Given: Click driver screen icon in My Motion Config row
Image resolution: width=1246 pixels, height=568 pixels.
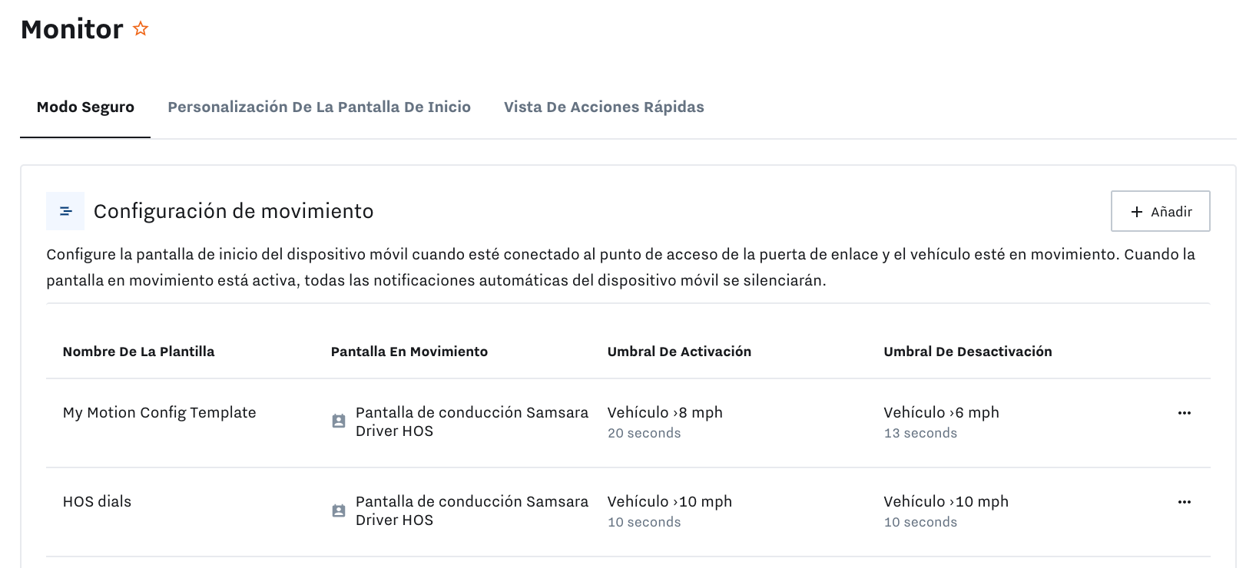Looking at the screenshot, I should (339, 421).
